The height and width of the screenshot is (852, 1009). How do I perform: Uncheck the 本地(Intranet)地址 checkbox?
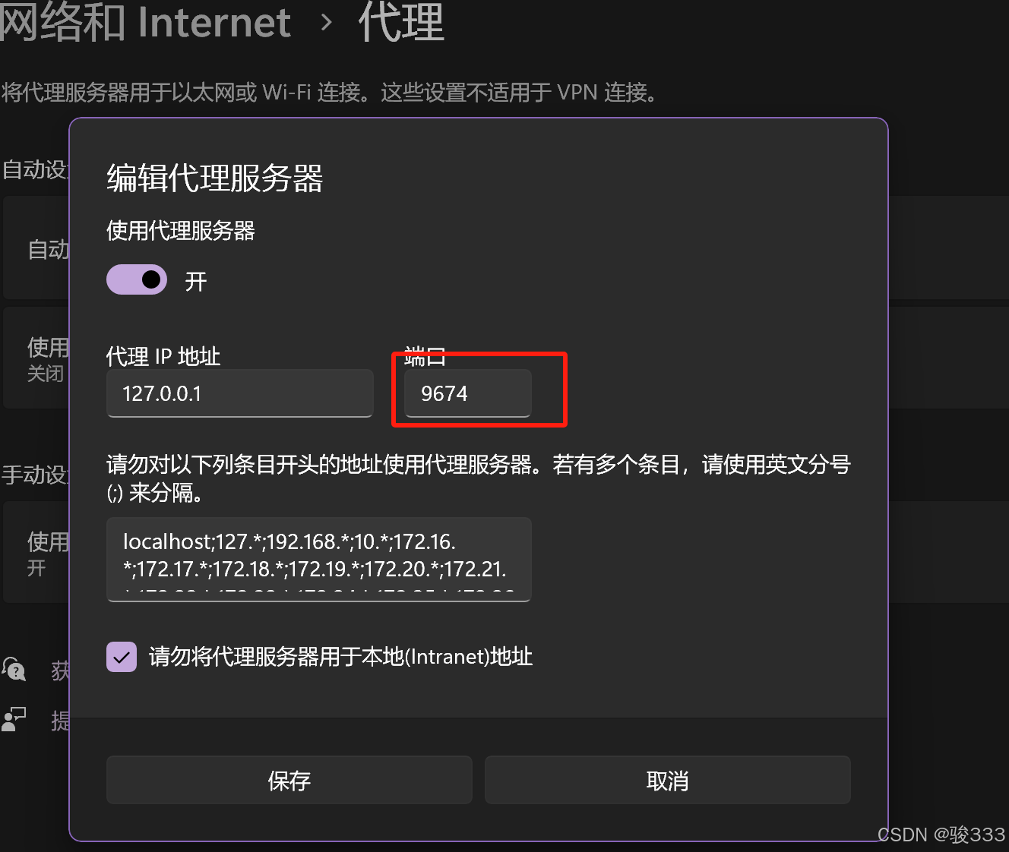tap(122, 657)
